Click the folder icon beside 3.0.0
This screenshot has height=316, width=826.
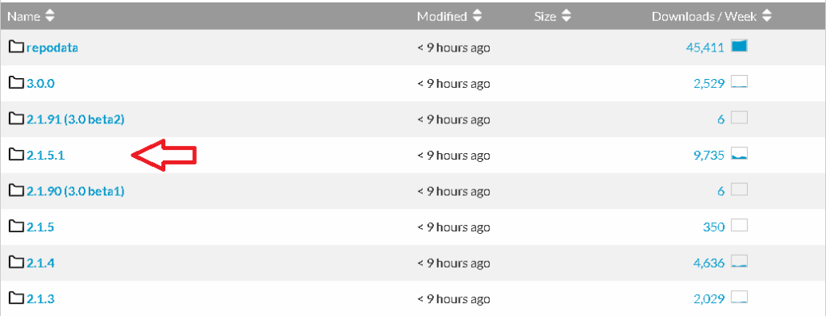click(16, 83)
